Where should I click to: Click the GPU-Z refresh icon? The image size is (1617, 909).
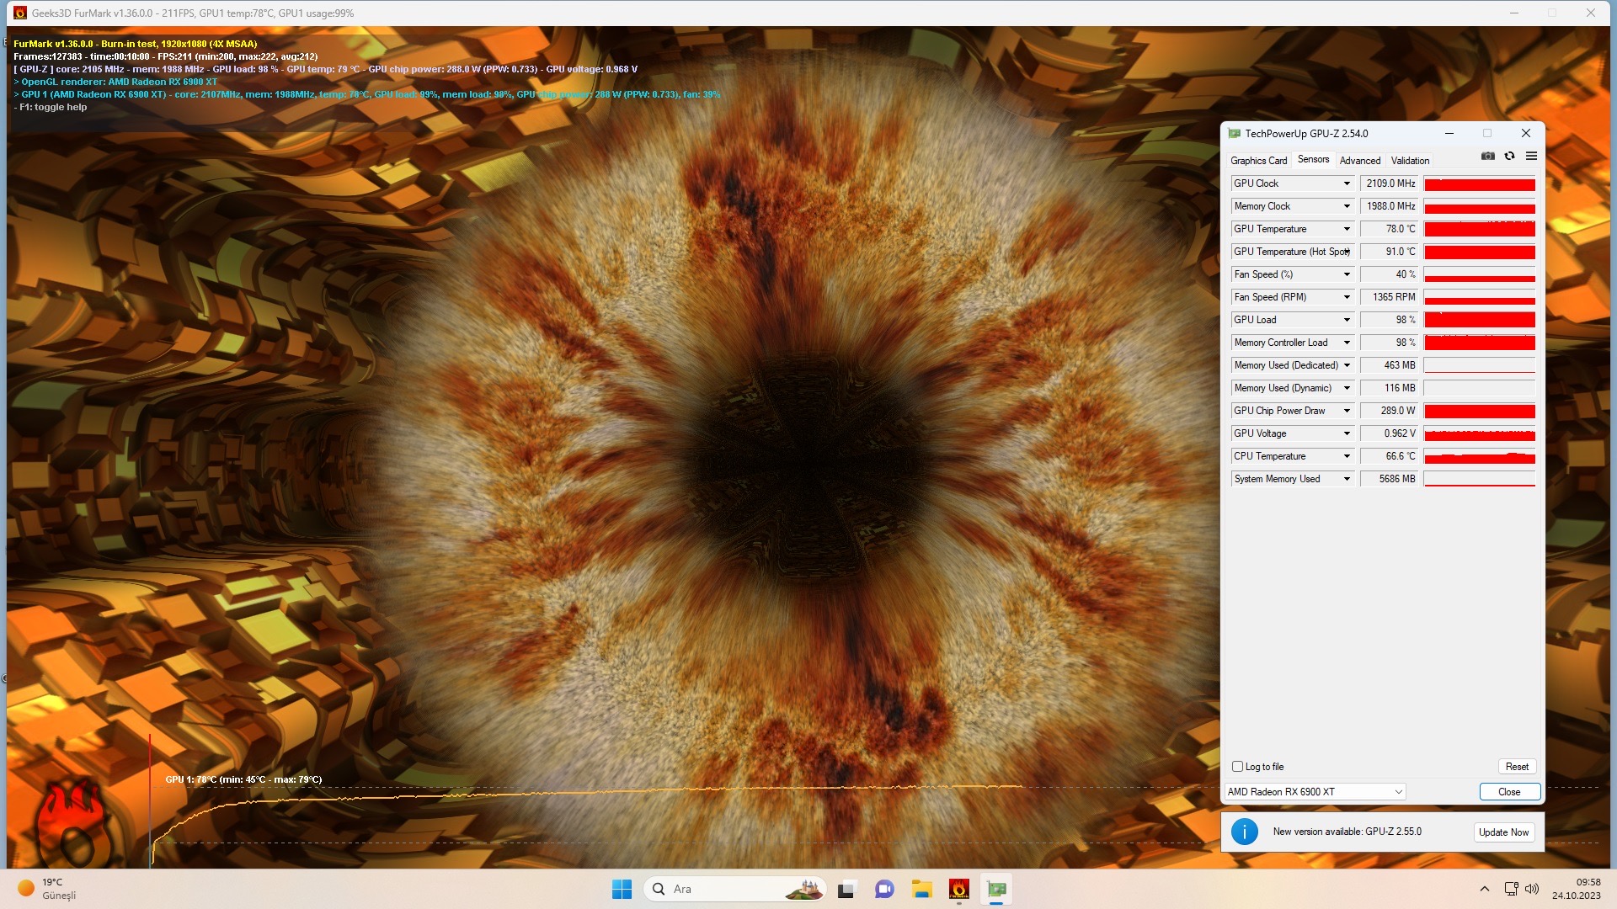click(x=1509, y=157)
